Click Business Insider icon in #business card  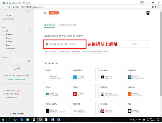pyautogui.click(x=130, y=77)
